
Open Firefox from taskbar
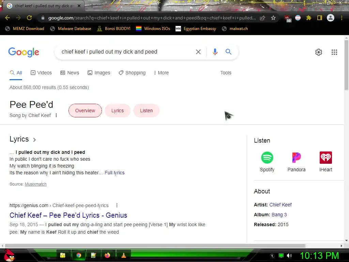pyautogui.click(x=107, y=255)
